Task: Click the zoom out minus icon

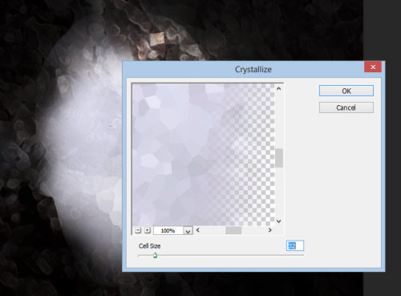Action: click(138, 230)
